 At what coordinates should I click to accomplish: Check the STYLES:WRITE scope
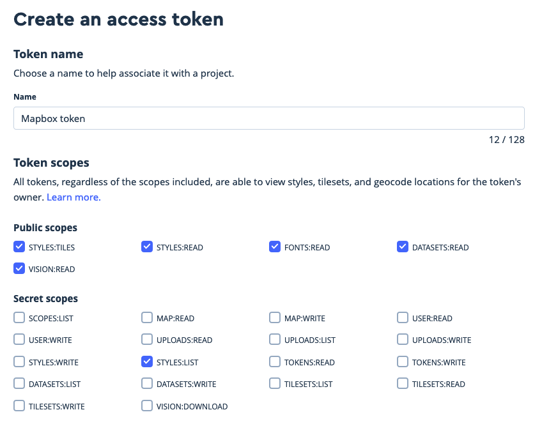[x=19, y=361]
